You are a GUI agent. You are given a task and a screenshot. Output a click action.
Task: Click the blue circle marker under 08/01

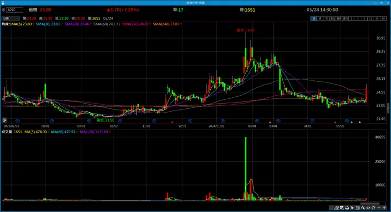click(x=52, y=121)
